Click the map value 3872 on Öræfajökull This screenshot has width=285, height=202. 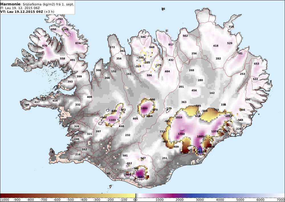click(200, 152)
